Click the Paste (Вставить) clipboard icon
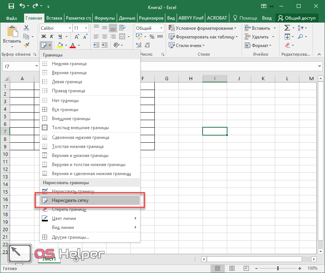 point(12,34)
